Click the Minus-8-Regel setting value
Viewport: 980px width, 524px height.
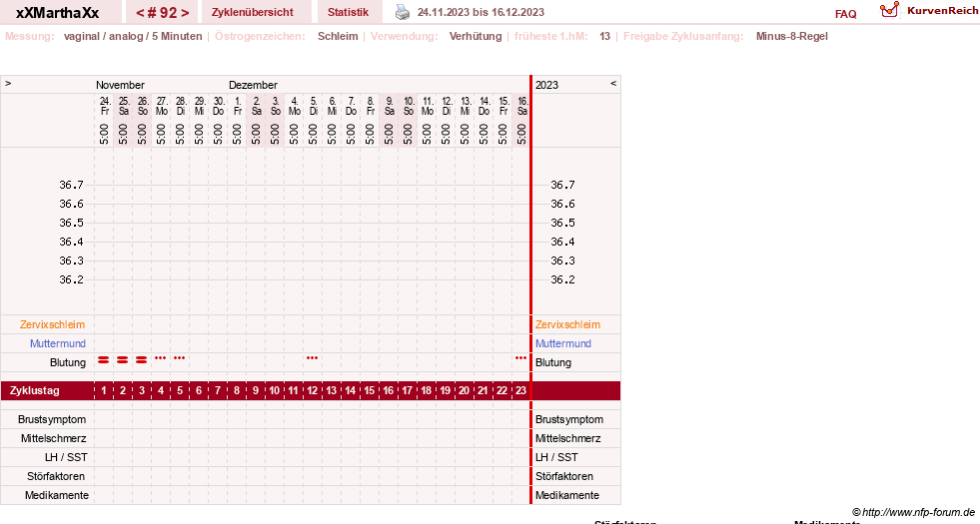coord(792,36)
